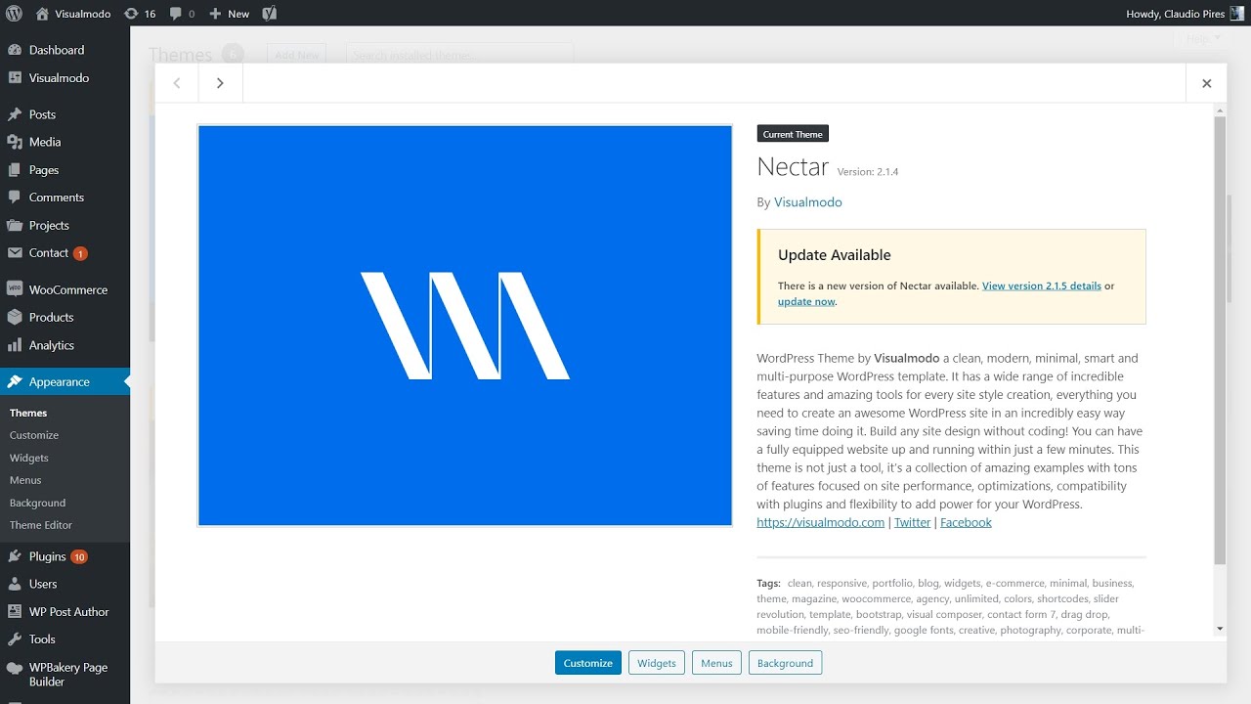Show the previous theme with left chevron
1251x704 pixels.
177,83
